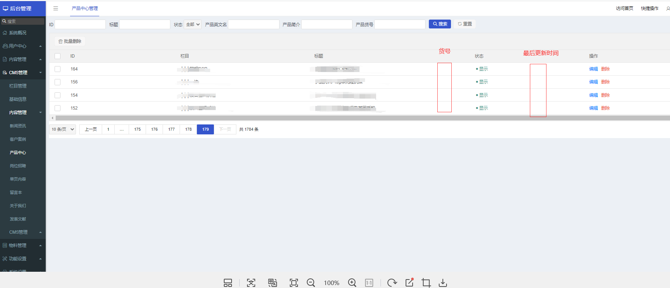Image resolution: width=670 pixels, height=288 pixels.
Task: Click the horizontal table scrollbar
Action: coord(363,118)
